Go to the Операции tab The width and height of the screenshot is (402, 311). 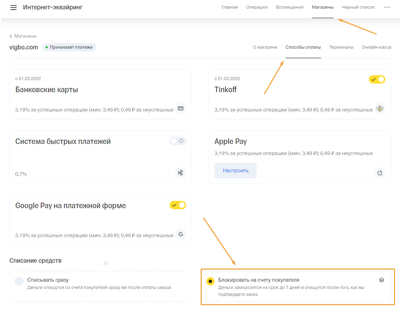click(x=257, y=7)
